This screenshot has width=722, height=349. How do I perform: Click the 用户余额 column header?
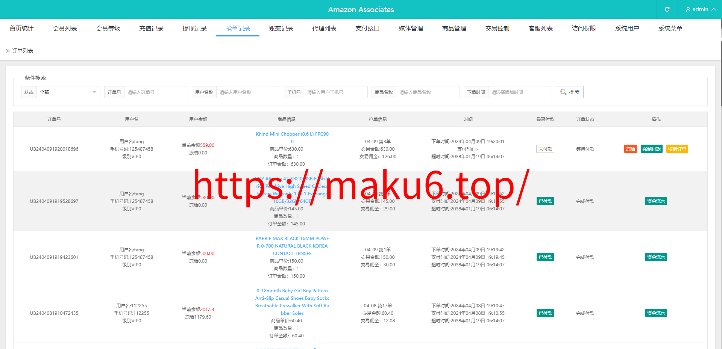tap(198, 119)
